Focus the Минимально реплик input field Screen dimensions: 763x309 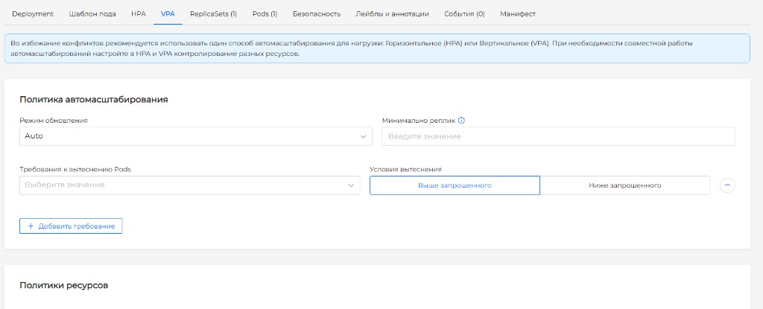pyautogui.click(x=558, y=136)
